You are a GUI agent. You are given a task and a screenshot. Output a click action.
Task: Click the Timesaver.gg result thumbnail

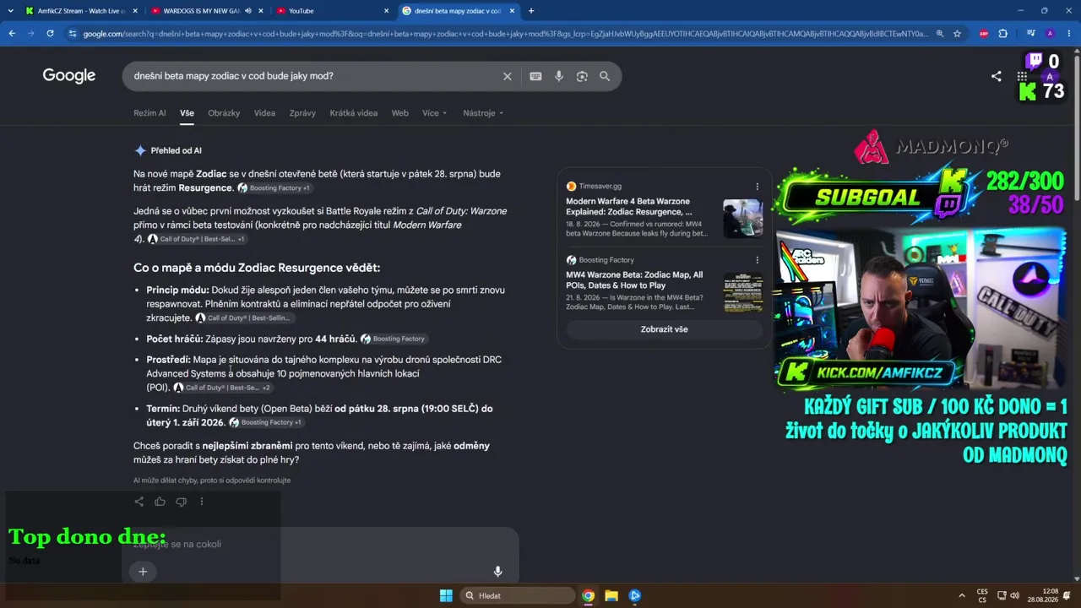pyautogui.click(x=743, y=219)
